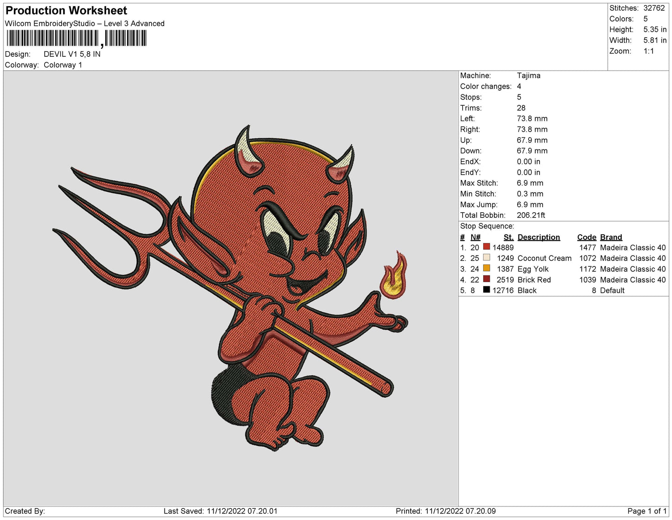Click the design name 'DEVIL V1 5,8 IN'
This screenshot has width=672, height=520.
[x=72, y=54]
